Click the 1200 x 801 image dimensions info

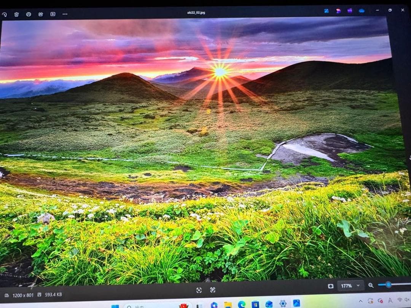point(23,295)
